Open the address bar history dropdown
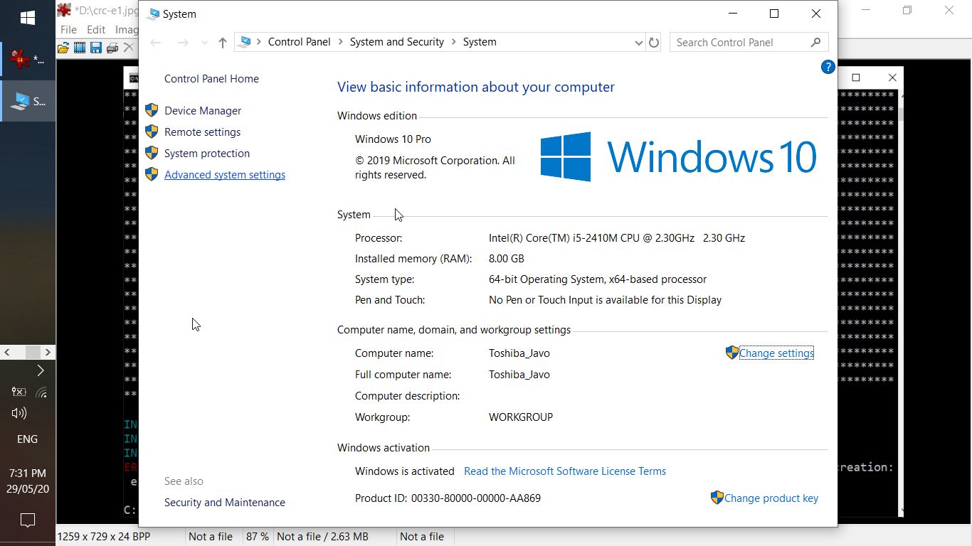Image resolution: width=972 pixels, height=546 pixels. pos(638,42)
